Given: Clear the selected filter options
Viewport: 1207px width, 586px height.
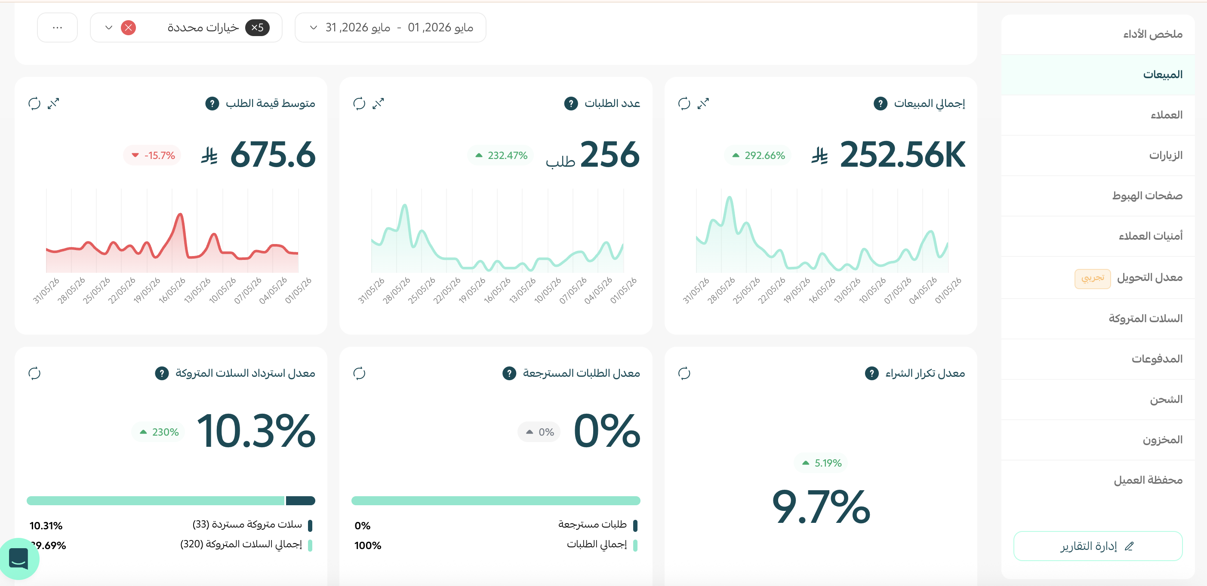Looking at the screenshot, I should 128,27.
